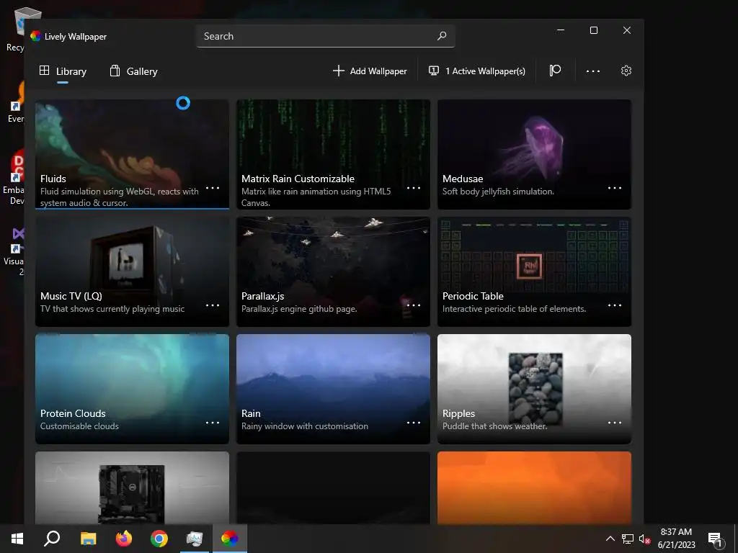Open more options for Protein Clouds
Screen dimensions: 738x553
pyautogui.click(x=213, y=422)
